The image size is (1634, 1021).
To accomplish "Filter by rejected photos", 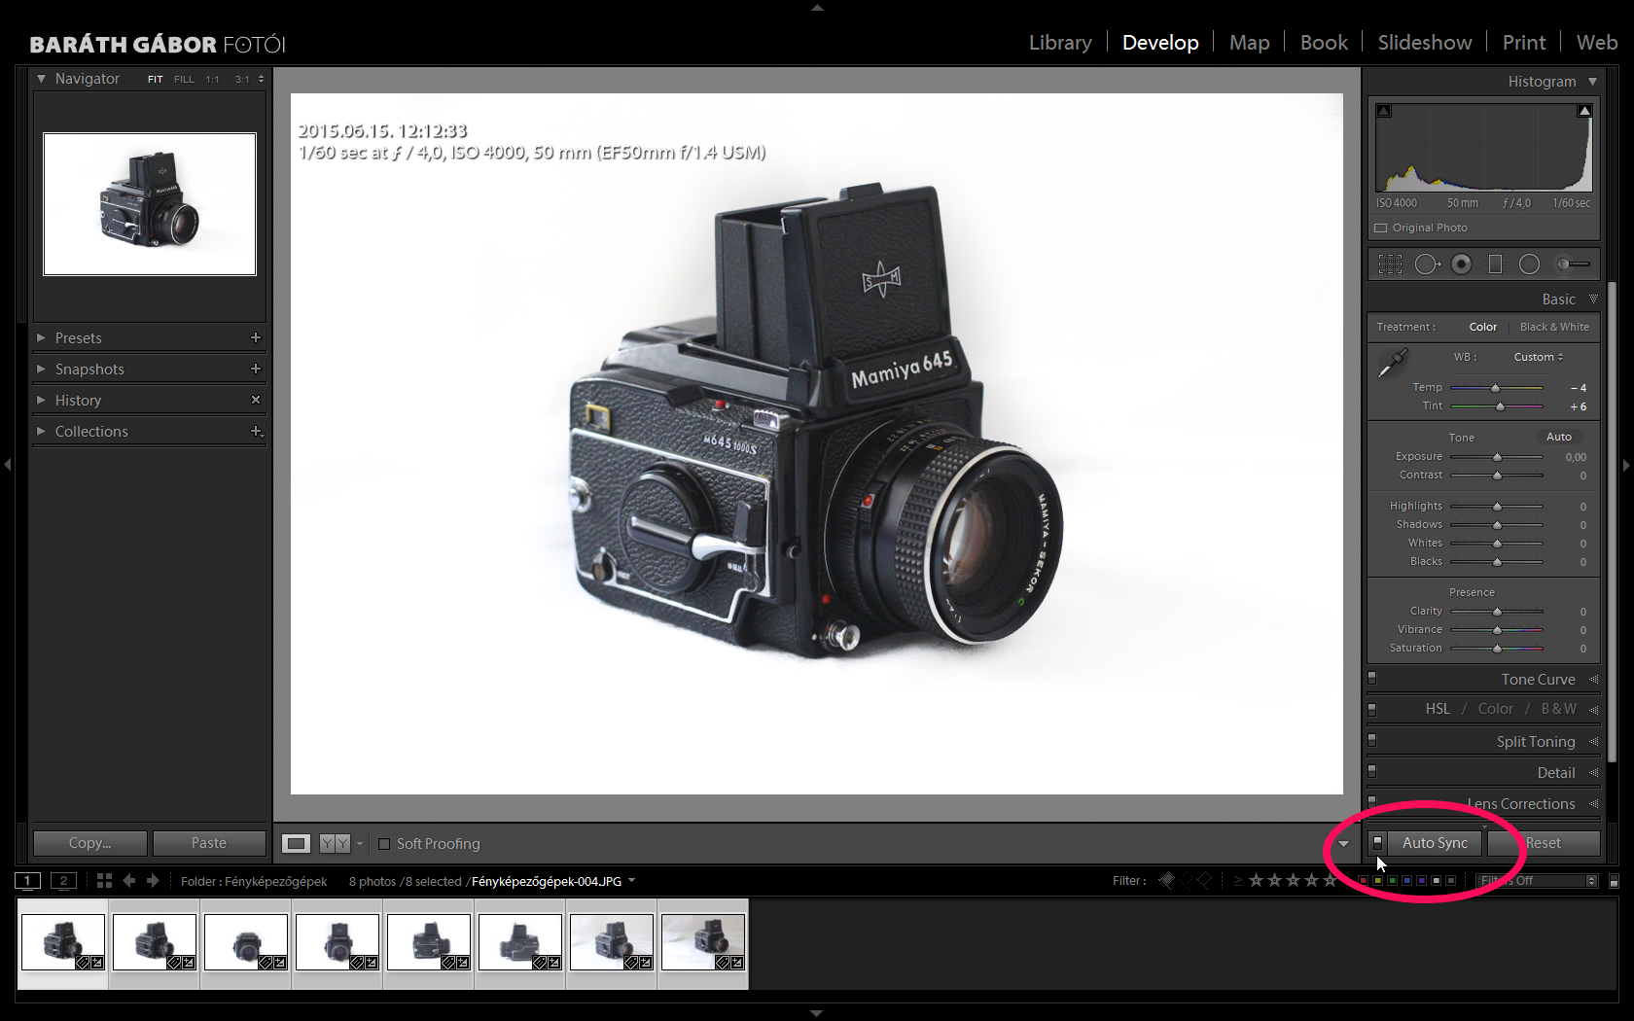I will point(1204,881).
